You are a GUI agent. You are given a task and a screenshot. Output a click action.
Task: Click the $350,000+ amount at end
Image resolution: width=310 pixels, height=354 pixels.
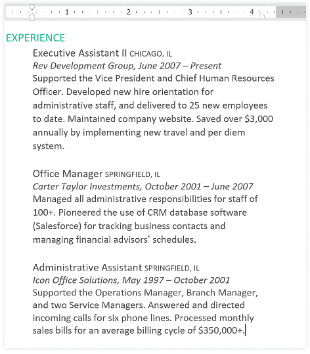click(x=220, y=330)
